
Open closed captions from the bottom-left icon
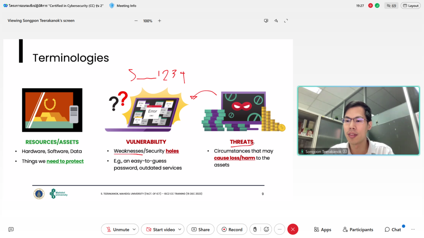pyautogui.click(x=11, y=229)
